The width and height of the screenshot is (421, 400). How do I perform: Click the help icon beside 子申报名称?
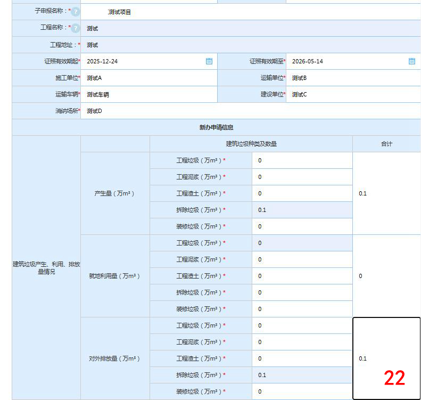(x=76, y=12)
